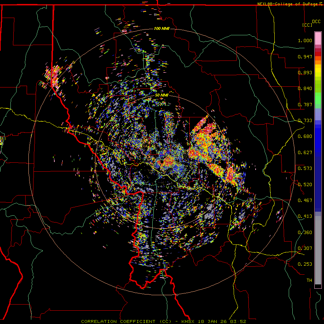
Task: Click the 0.787 legend value
Action: (305, 104)
